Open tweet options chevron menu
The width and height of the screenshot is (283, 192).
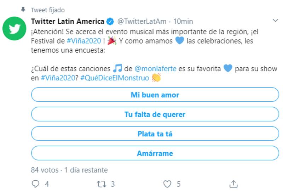275,21
